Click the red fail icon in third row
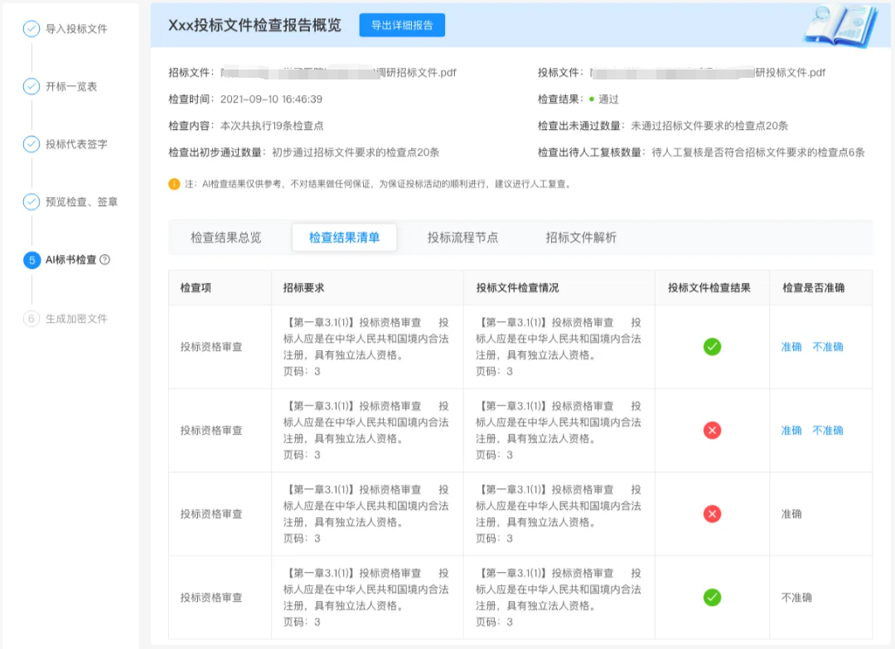Screen dimensions: 895x649 pos(712,514)
